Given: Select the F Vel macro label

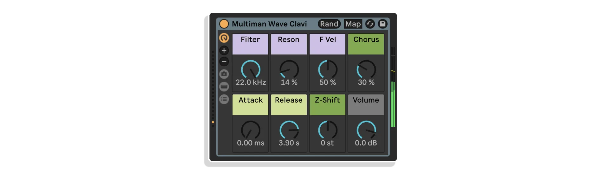Looking at the screenshot, I should 327,39.
